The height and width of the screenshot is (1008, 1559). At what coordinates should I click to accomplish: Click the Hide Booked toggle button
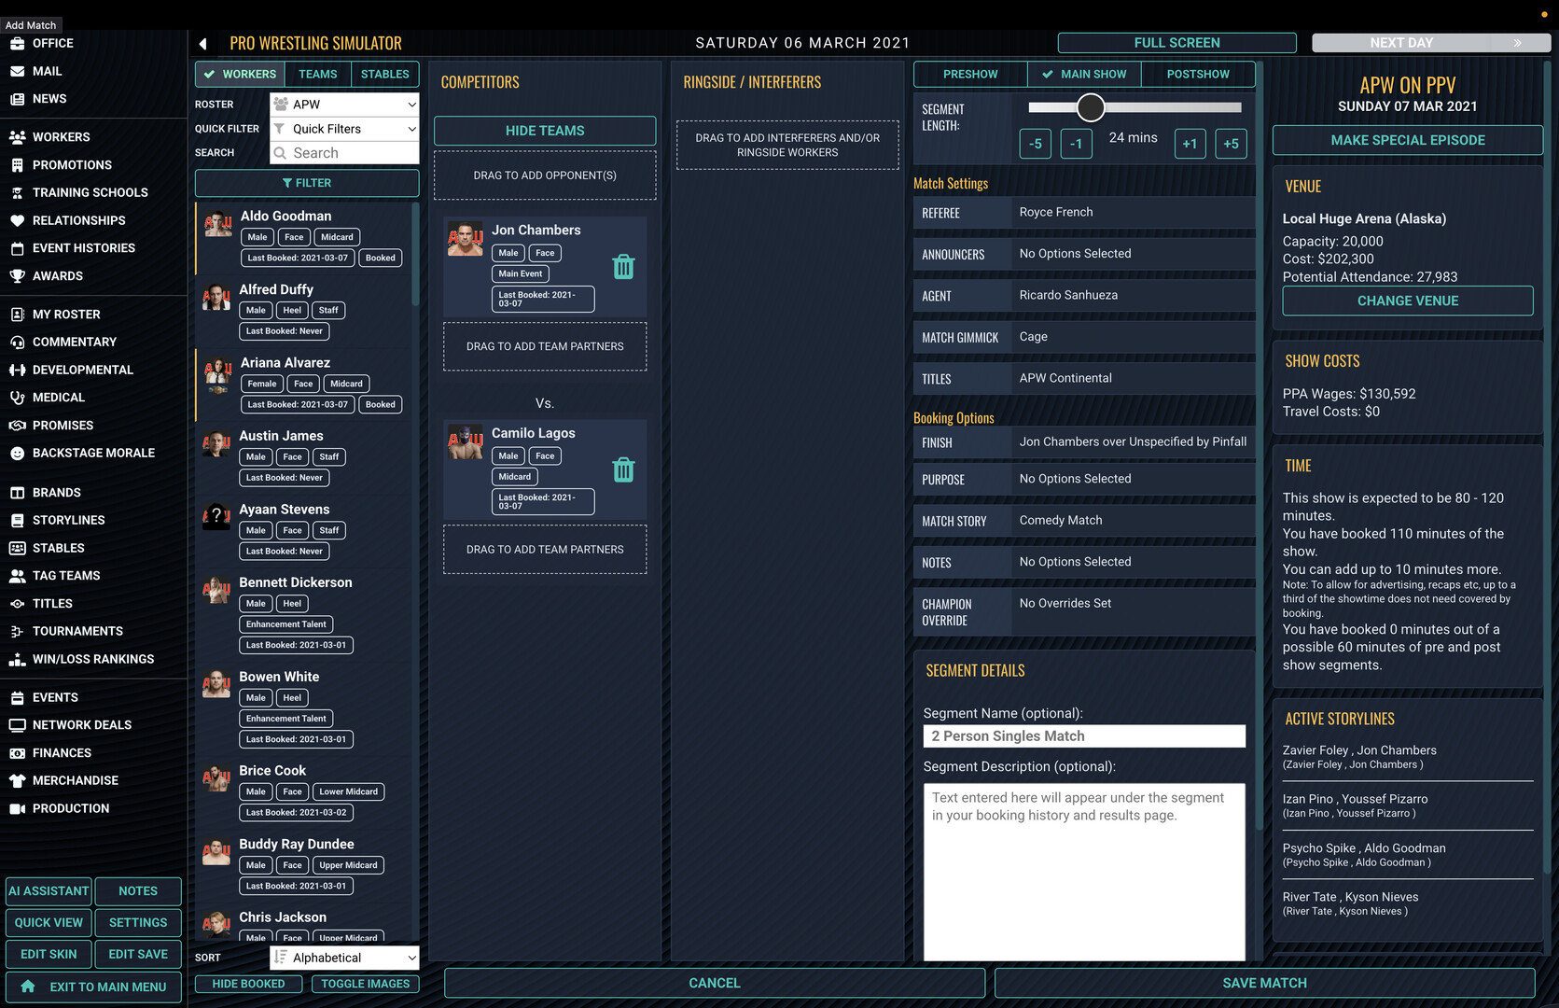point(248,984)
